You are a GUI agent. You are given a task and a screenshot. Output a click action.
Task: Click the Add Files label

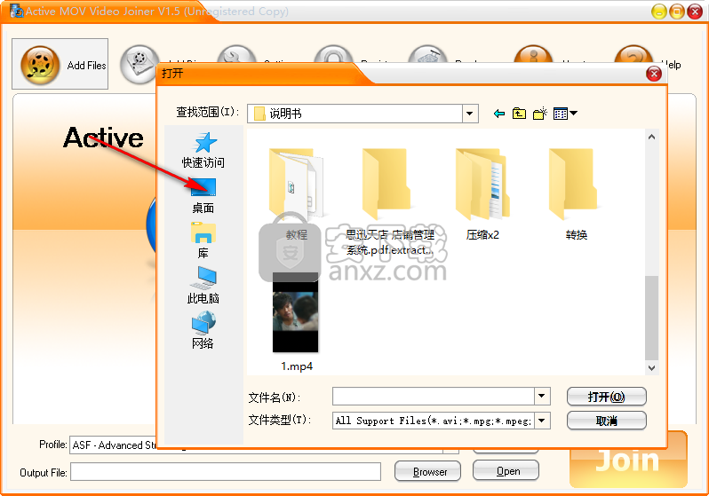pyautogui.click(x=87, y=66)
